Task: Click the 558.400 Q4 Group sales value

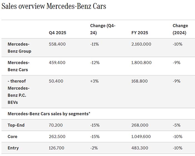Action: [x=57, y=44]
